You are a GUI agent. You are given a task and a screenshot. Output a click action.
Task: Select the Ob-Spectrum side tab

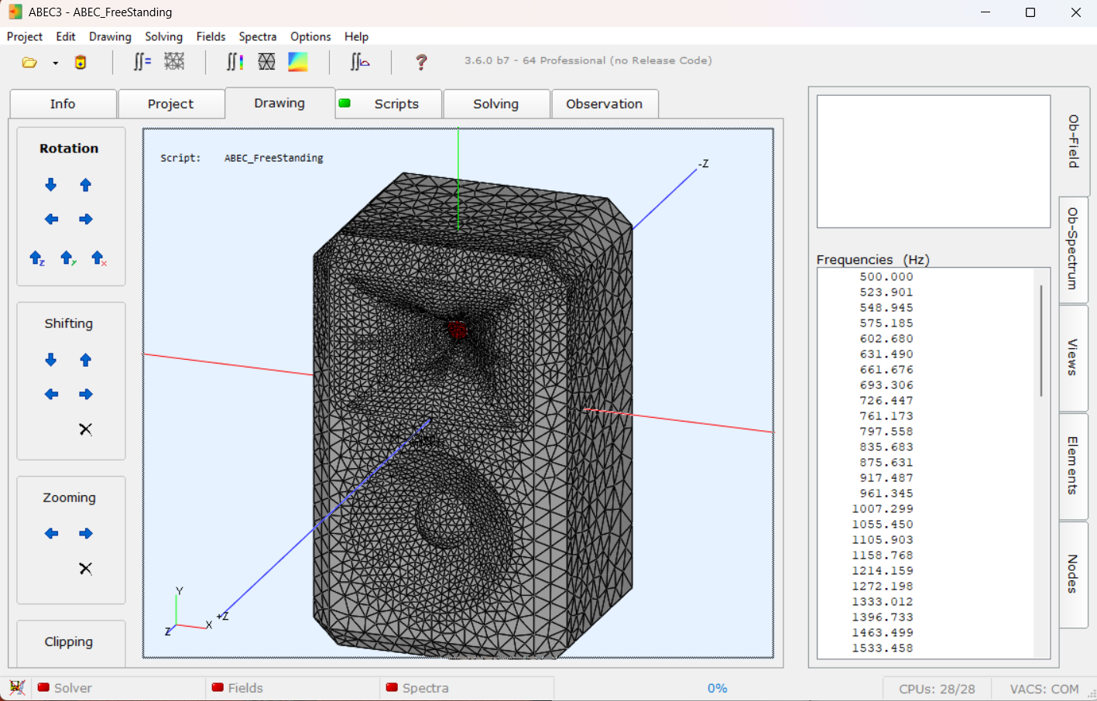pos(1073,249)
